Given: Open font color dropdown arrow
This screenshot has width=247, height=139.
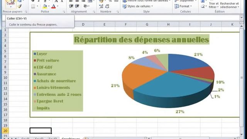Looking at the screenshot, I should coord(58,6).
